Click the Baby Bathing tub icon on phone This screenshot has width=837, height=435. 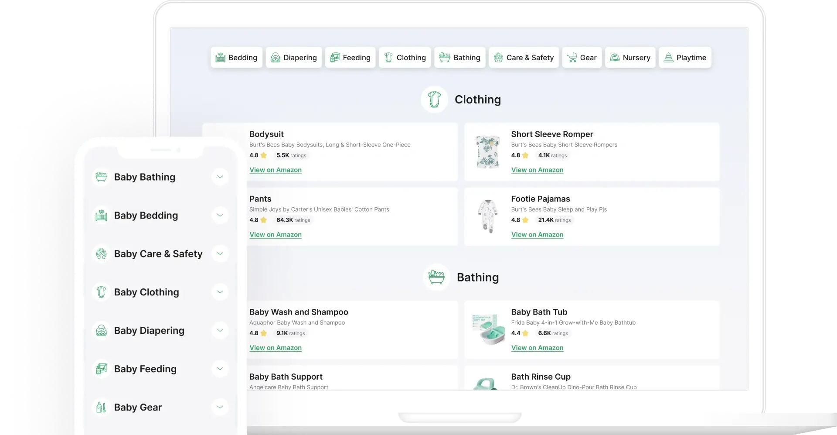pyautogui.click(x=101, y=177)
